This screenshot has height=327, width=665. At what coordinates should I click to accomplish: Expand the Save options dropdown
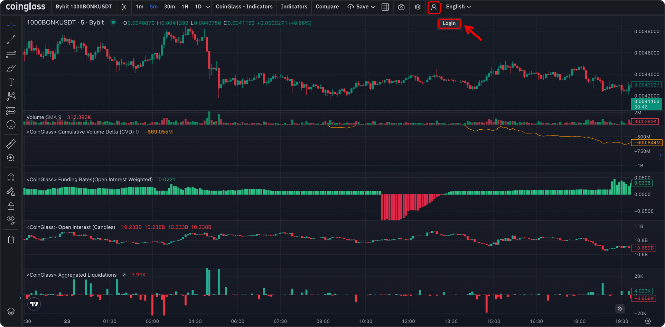pyautogui.click(x=373, y=7)
